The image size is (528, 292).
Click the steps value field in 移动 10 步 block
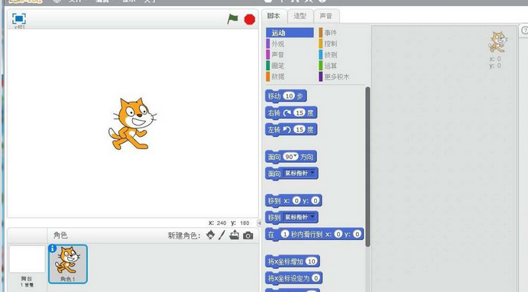pyautogui.click(x=289, y=96)
